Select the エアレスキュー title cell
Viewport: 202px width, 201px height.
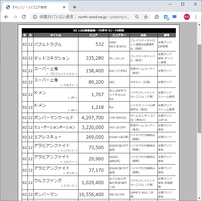pos(56,137)
